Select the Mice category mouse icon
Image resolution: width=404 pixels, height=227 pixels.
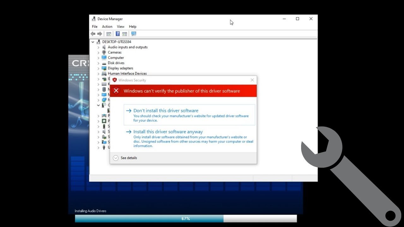click(104, 89)
